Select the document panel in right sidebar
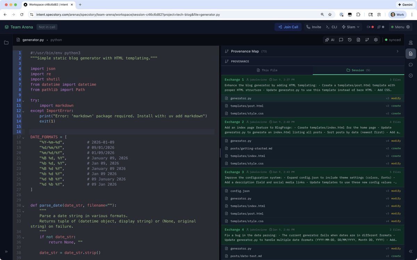This screenshot has height=260, width=417. [411, 54]
